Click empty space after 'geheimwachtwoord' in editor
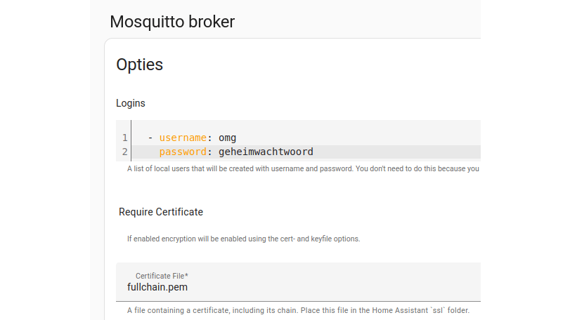570x320 pixels. point(394,152)
